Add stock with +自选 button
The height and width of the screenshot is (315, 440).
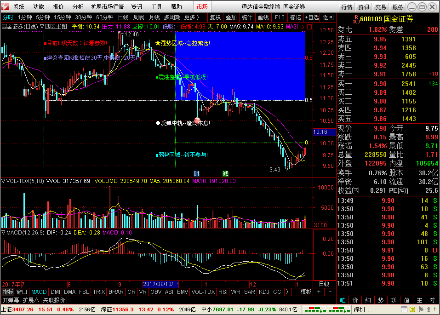[x=312, y=17]
